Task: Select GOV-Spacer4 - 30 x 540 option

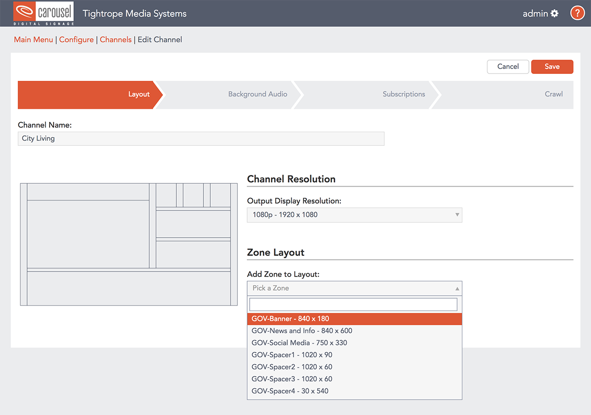Action: click(290, 391)
